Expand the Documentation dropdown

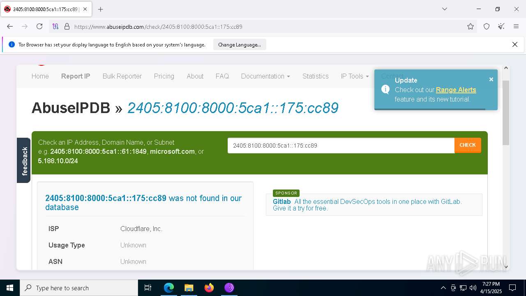point(265,76)
